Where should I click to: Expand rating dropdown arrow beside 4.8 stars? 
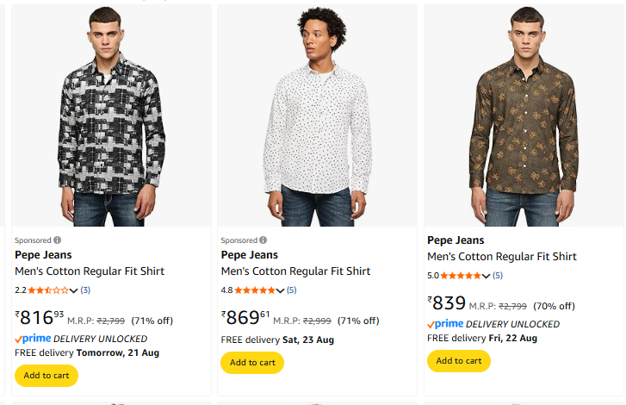(281, 290)
